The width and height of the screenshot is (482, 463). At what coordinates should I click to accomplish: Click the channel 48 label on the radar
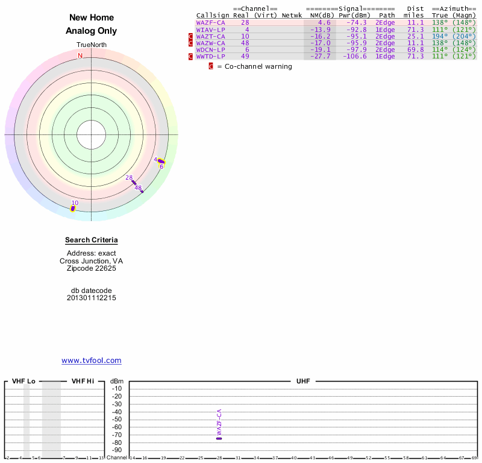coord(138,188)
